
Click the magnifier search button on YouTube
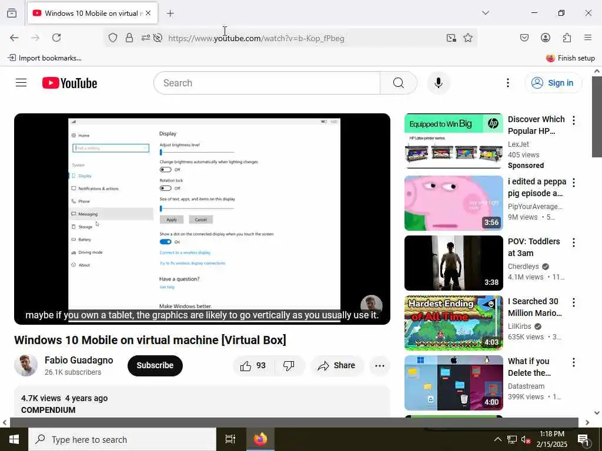point(399,83)
